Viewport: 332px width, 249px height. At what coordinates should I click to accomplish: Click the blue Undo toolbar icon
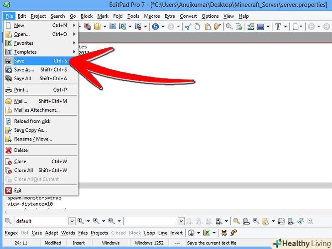tap(156, 26)
